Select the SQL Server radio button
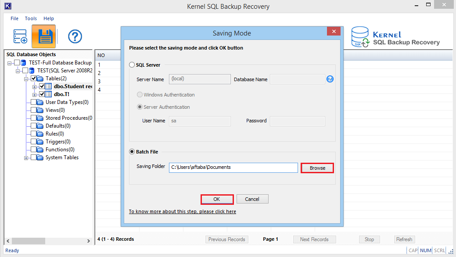The width and height of the screenshot is (456, 257). point(132,65)
